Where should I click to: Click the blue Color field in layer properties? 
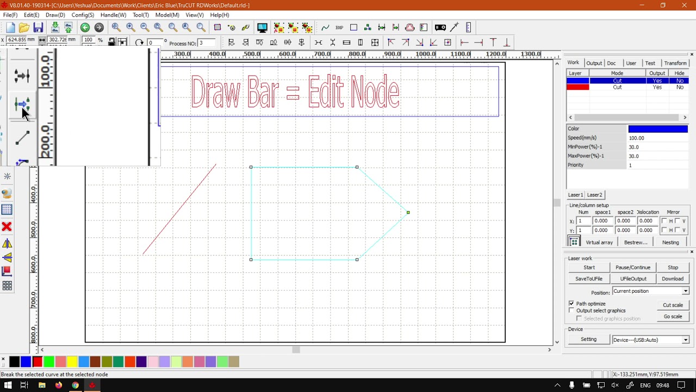click(658, 129)
